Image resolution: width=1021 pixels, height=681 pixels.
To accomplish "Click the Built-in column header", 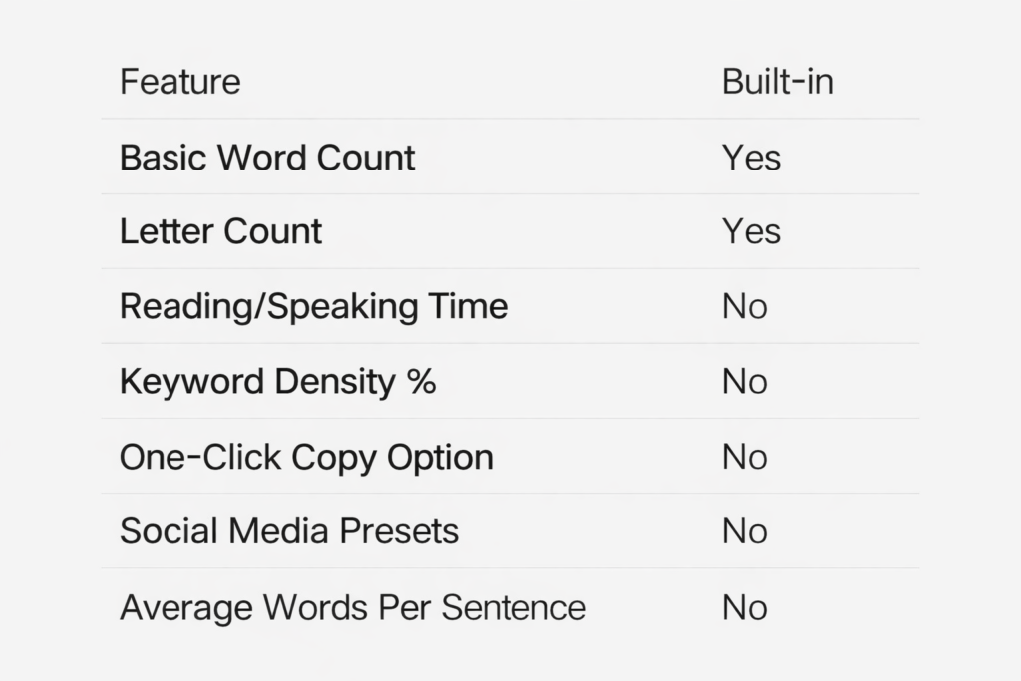I will [777, 82].
